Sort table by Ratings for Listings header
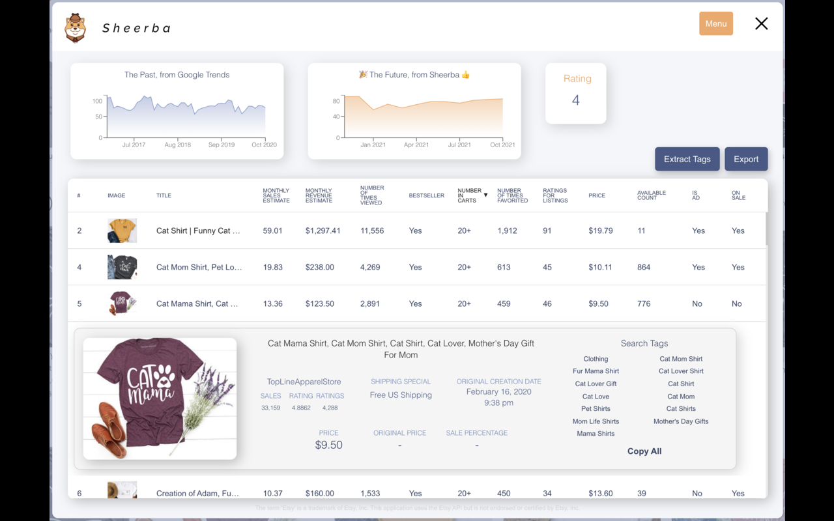The width and height of the screenshot is (834, 521). click(x=556, y=195)
